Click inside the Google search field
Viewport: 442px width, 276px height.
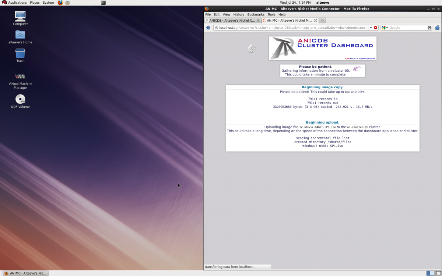(407, 28)
